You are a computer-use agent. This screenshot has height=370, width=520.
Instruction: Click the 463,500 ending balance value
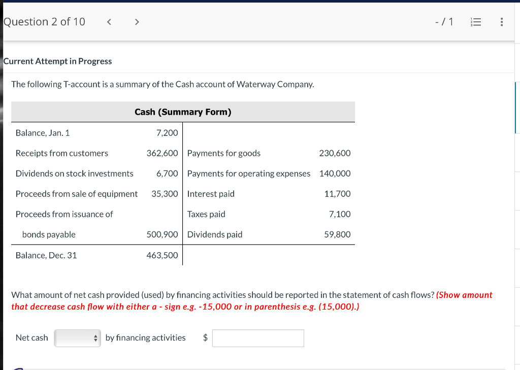coord(162,255)
